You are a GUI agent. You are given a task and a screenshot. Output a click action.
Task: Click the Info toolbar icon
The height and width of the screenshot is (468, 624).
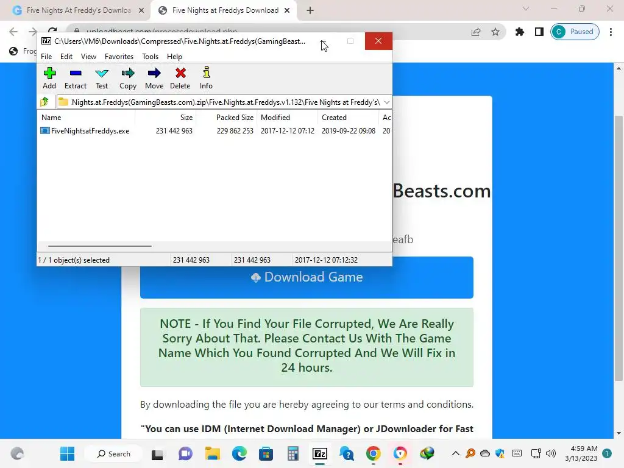tap(206, 78)
